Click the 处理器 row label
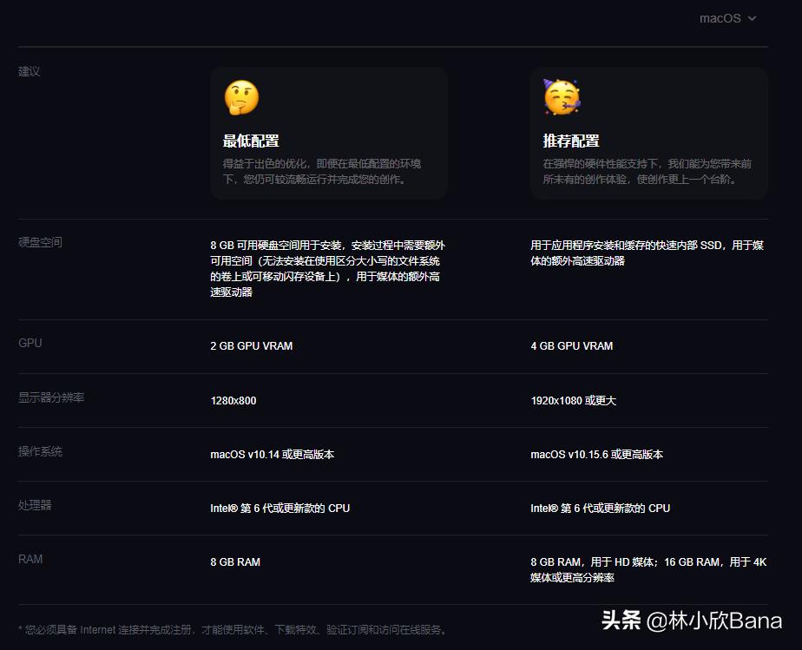The image size is (802, 650). tap(34, 504)
